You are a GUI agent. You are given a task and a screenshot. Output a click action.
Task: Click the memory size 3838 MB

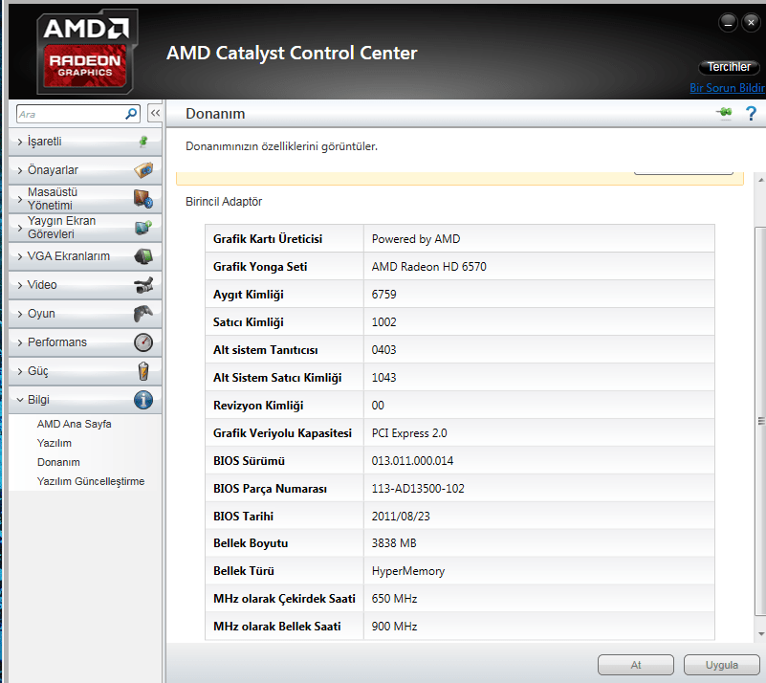pos(394,542)
